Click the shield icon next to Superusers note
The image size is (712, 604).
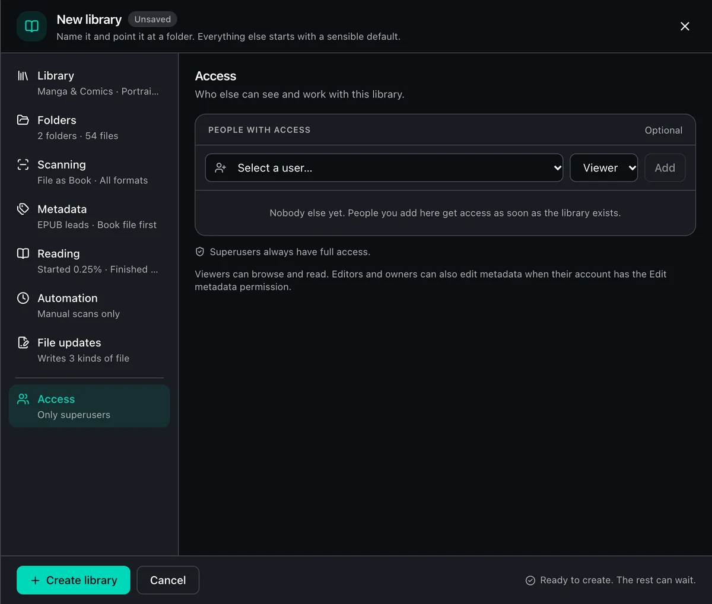point(200,252)
